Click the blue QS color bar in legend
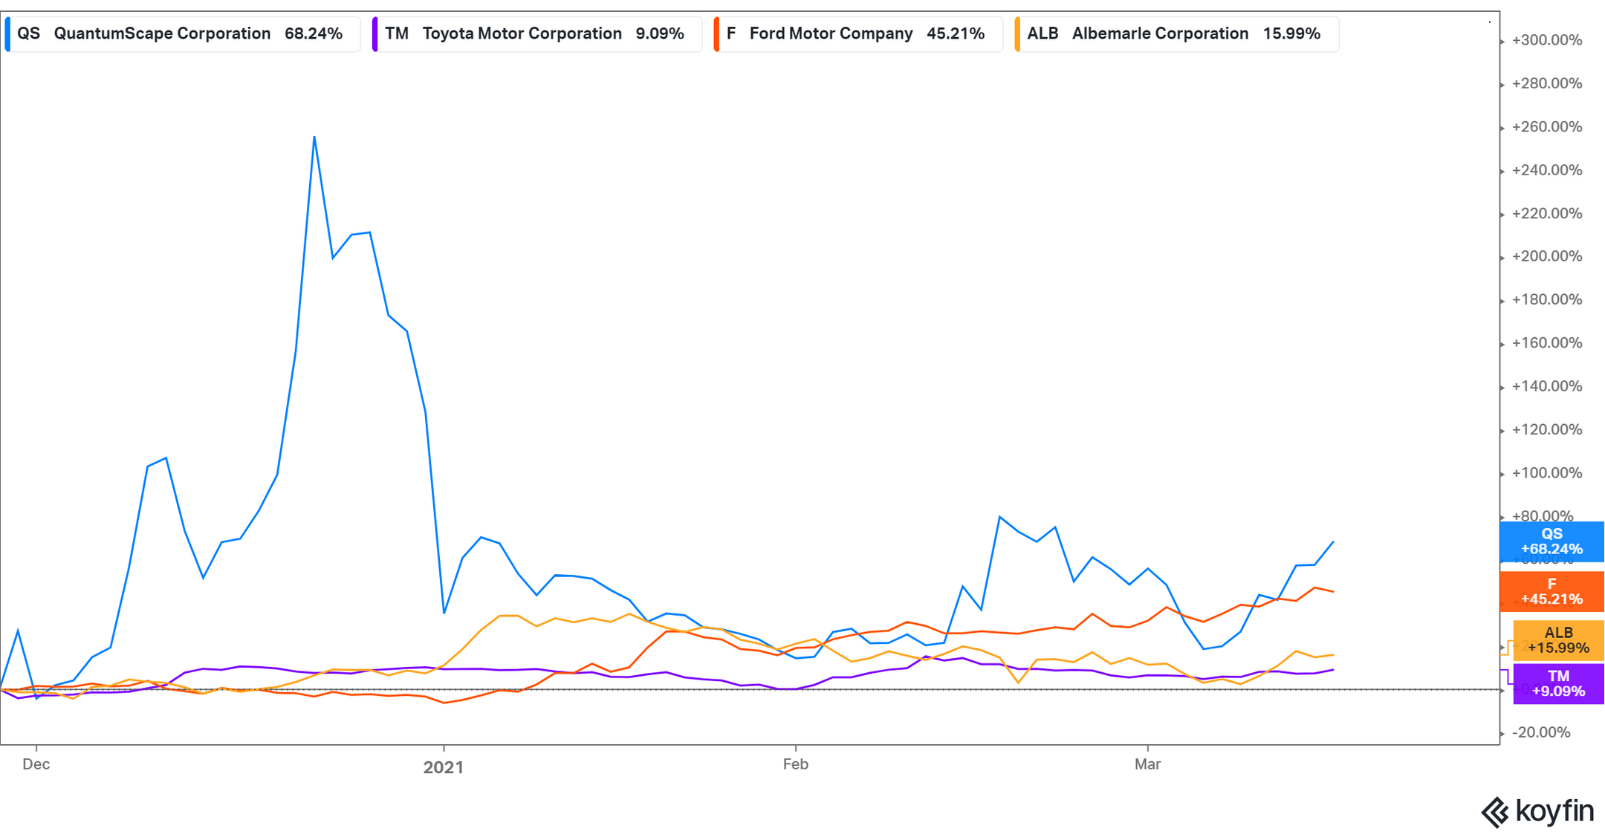 tap(7, 34)
